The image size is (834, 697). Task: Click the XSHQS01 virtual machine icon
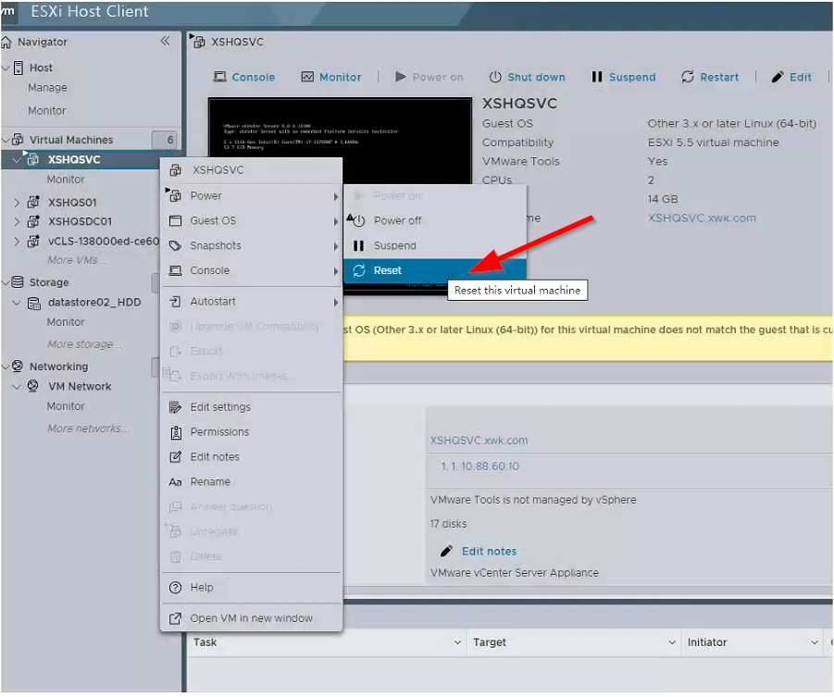[33, 202]
